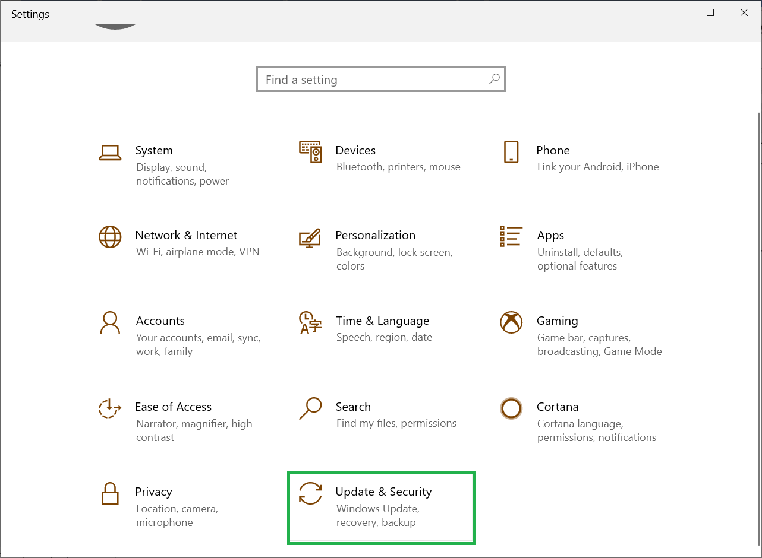Open the Phone heading
The height and width of the screenshot is (558, 762).
(x=553, y=150)
